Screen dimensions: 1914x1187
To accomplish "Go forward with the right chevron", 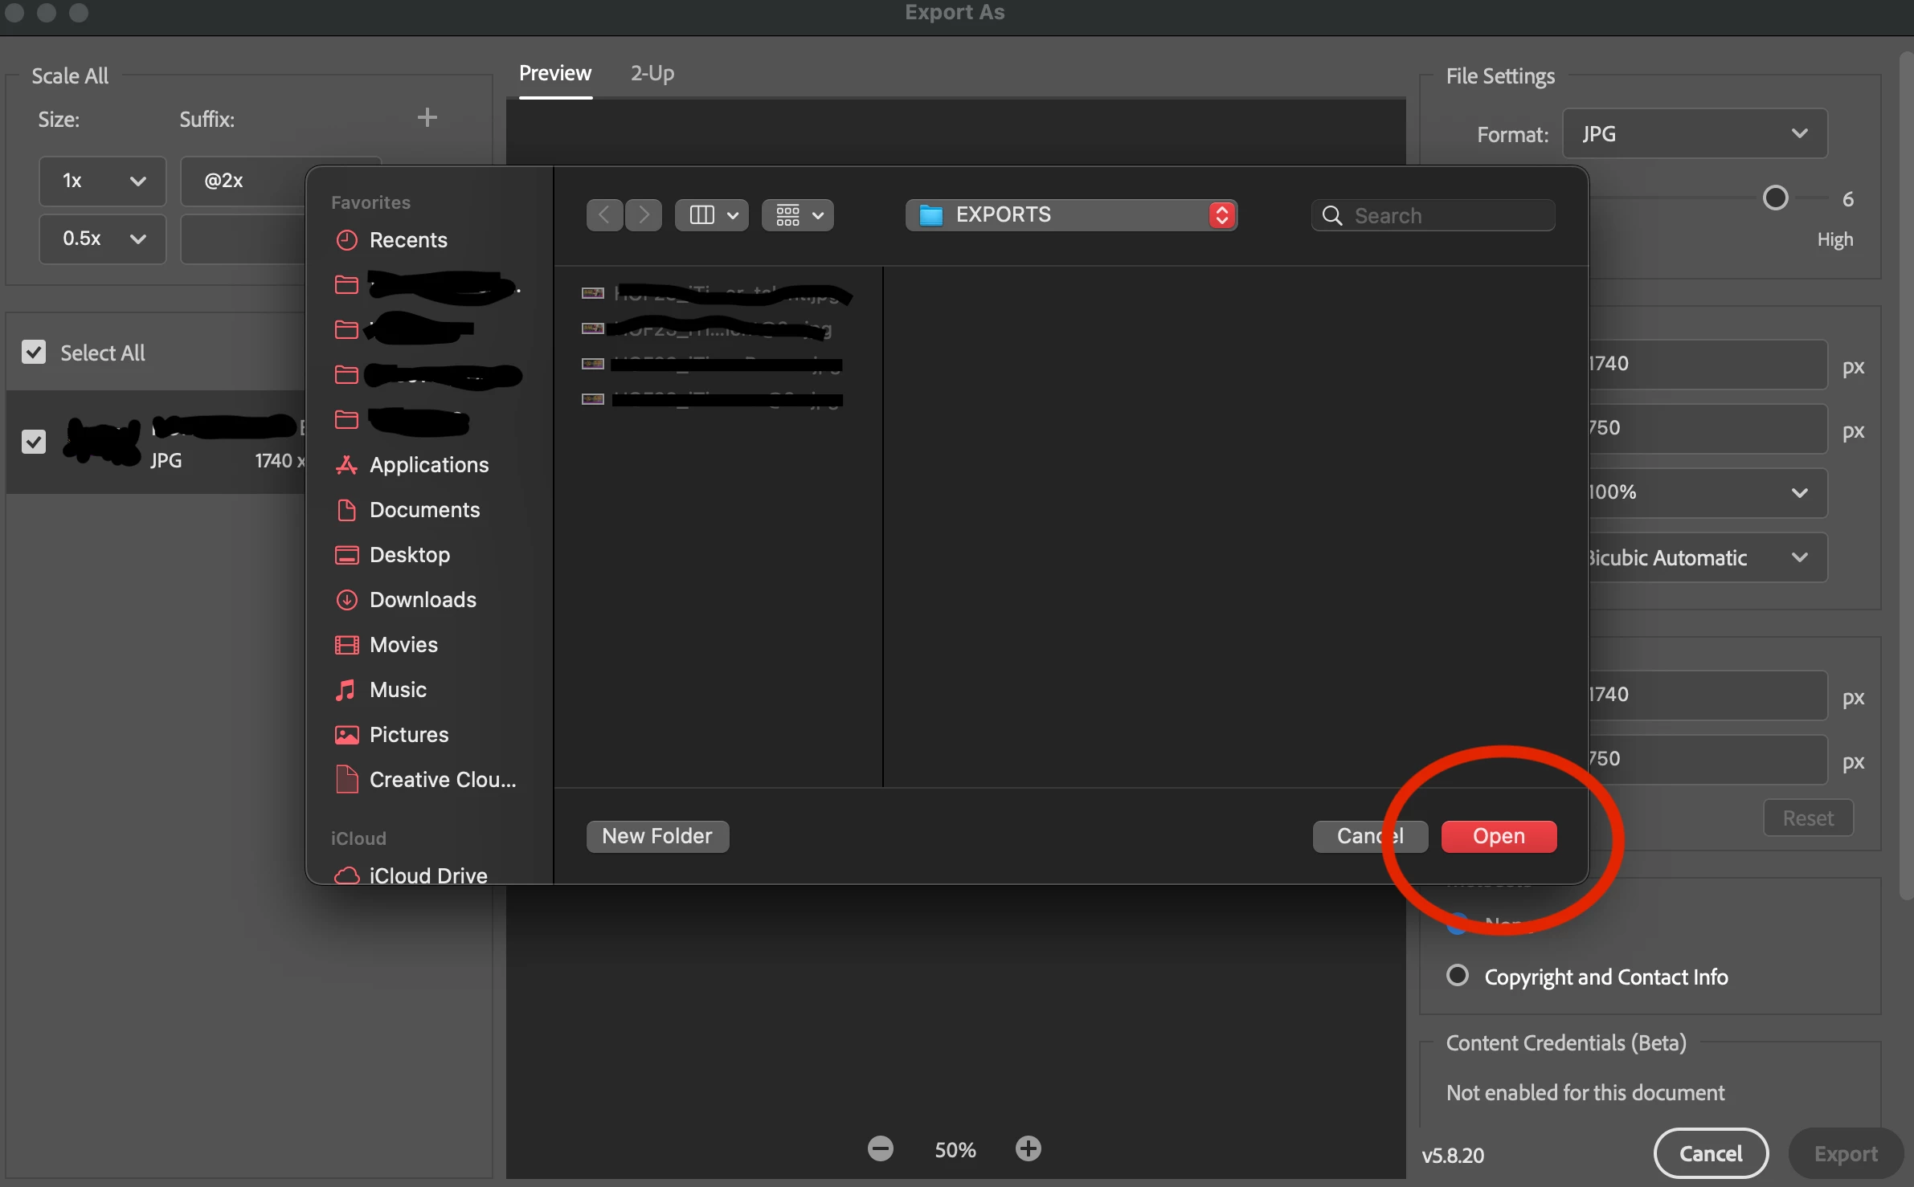I will 644,215.
